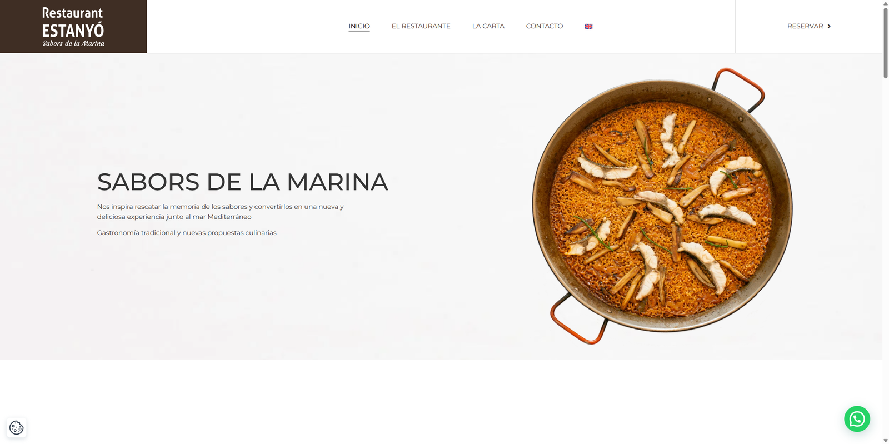The width and height of the screenshot is (889, 444).
Task: Click the 'Nos inspira rescatar' paragraph
Action: click(x=221, y=212)
